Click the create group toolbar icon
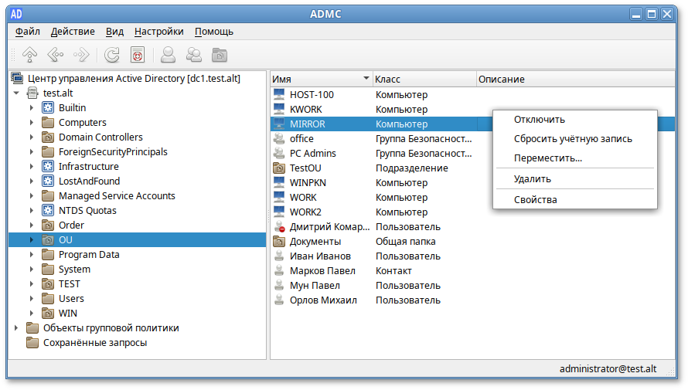688x390 pixels. point(194,55)
